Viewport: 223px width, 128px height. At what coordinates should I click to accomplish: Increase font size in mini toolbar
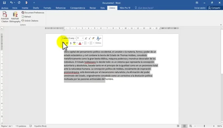86,38
